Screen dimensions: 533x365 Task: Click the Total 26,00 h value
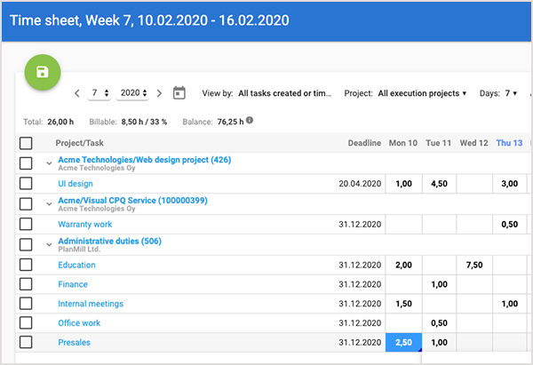click(60, 122)
